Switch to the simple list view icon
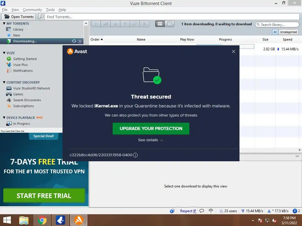This screenshot has width=302, height=226. pos(160,24)
